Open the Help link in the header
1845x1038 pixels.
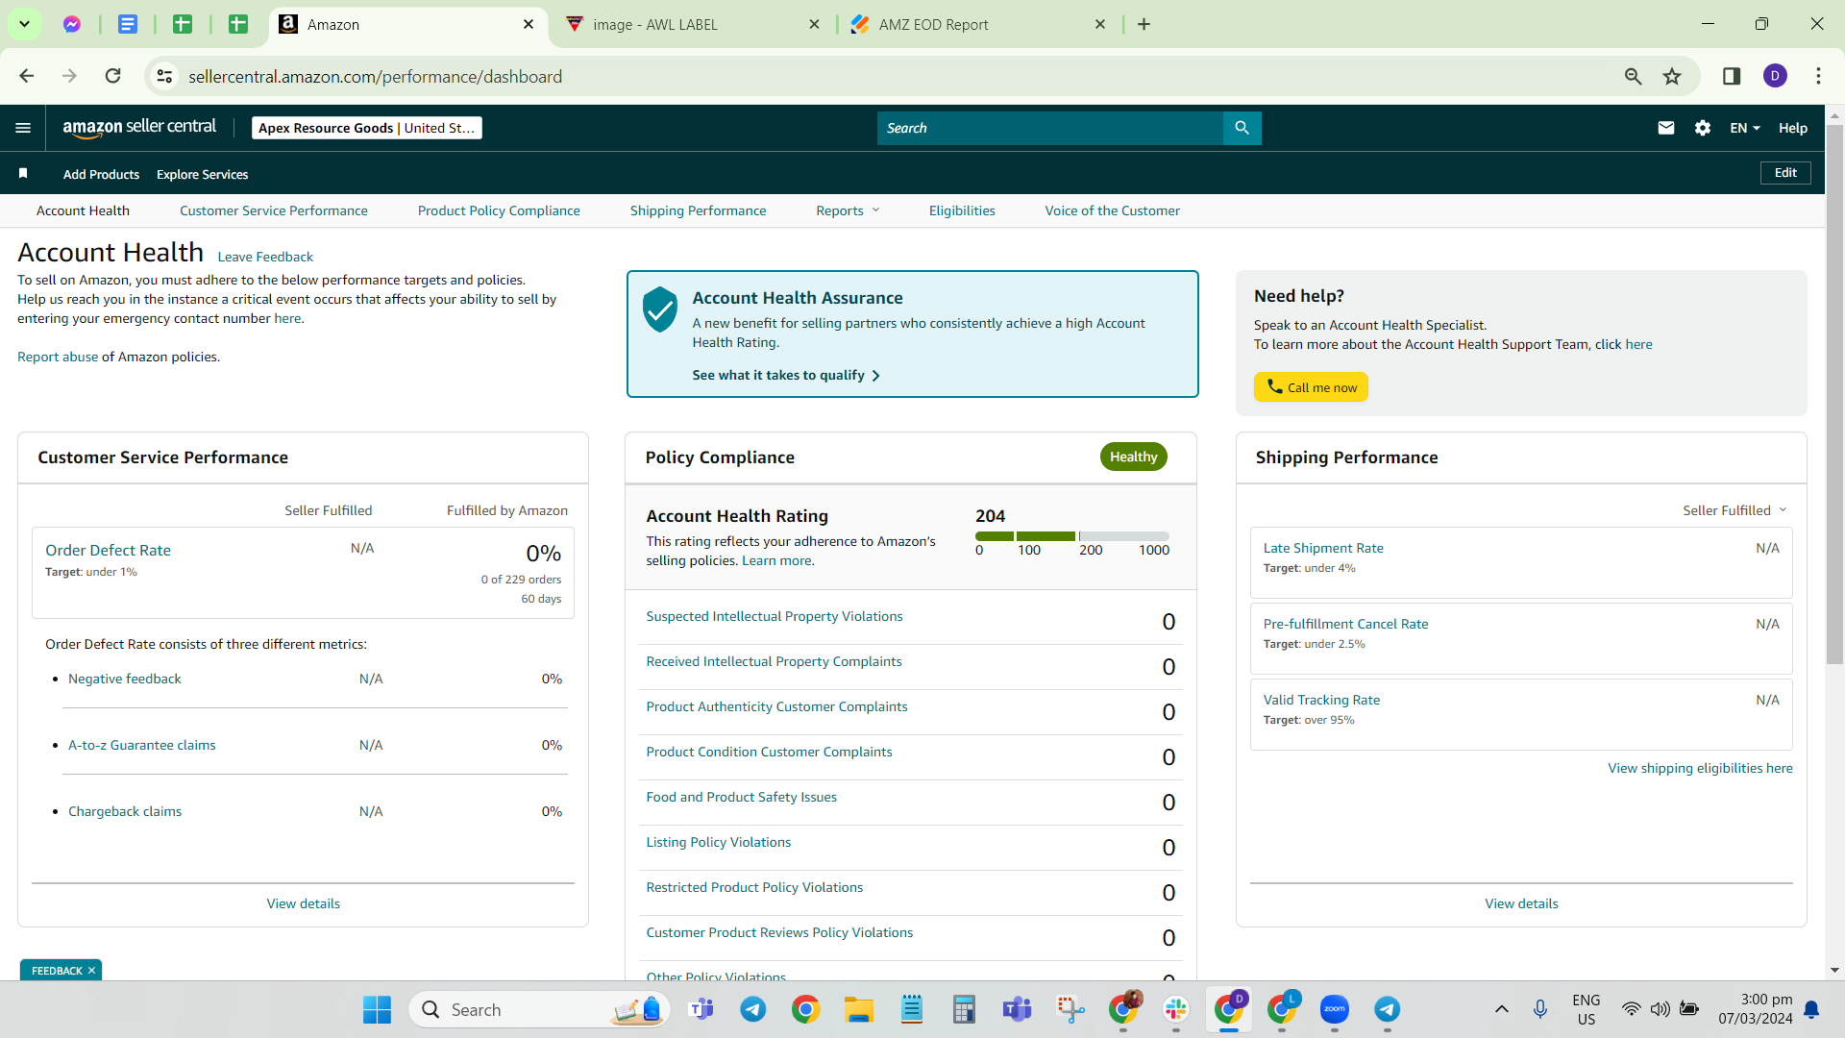[1793, 128]
